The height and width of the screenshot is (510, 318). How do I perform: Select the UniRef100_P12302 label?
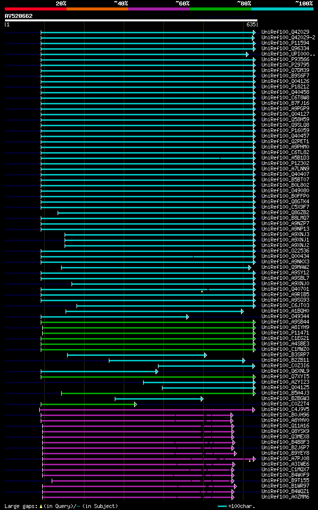point(286,163)
